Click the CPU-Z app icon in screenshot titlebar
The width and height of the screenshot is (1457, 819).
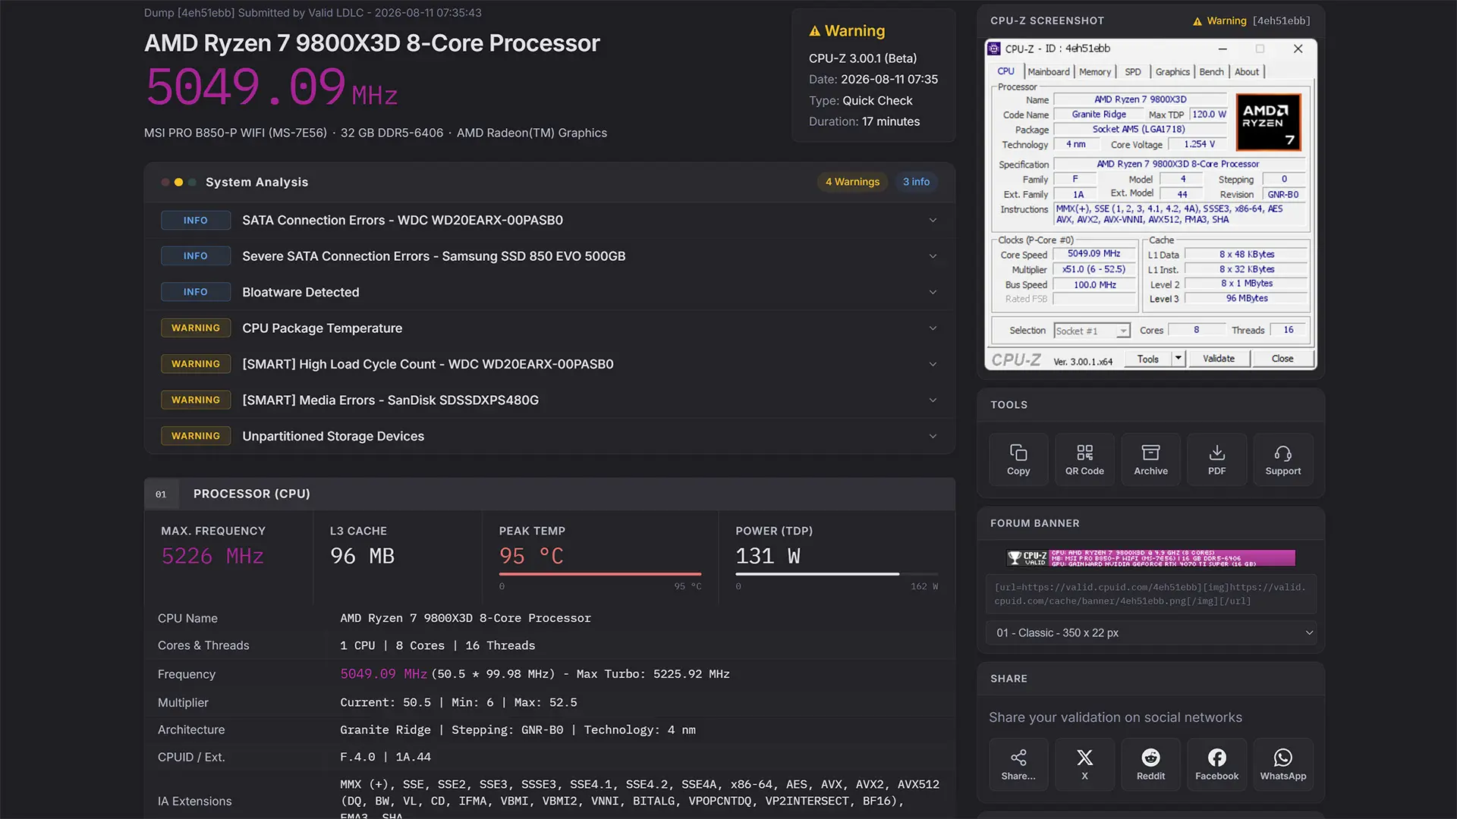point(994,49)
